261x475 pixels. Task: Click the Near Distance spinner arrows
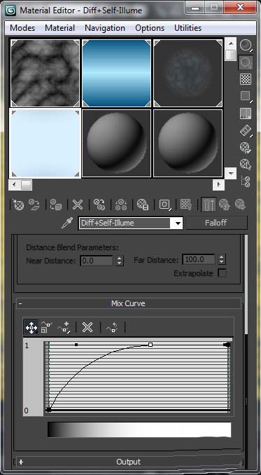pyautogui.click(x=120, y=261)
